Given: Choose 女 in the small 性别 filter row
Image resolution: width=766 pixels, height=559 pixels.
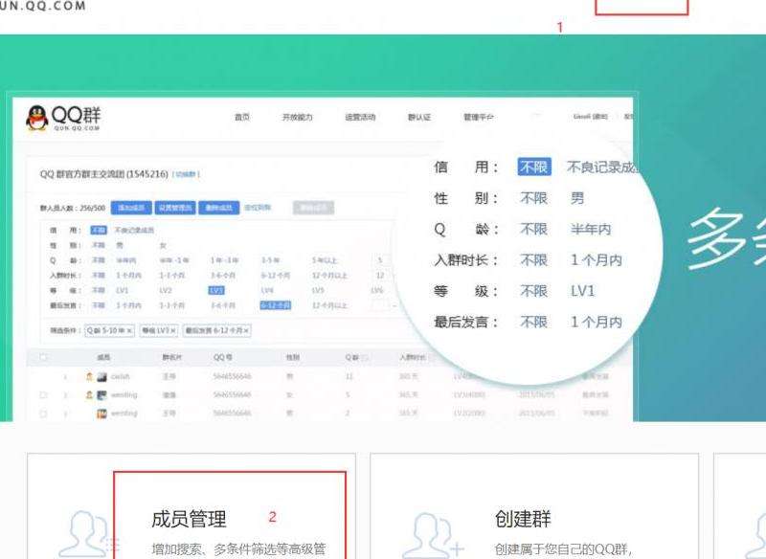Looking at the screenshot, I should (x=163, y=245).
